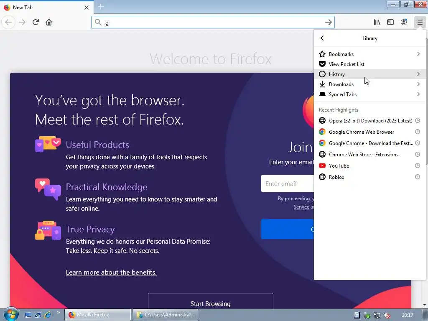The width and height of the screenshot is (428, 321).
Task: Click Show Desktop in quick launch
Action: tap(28, 315)
